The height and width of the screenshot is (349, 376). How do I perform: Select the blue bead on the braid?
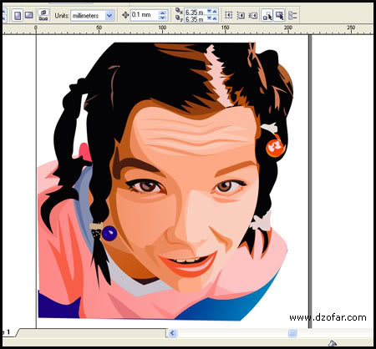coord(109,233)
